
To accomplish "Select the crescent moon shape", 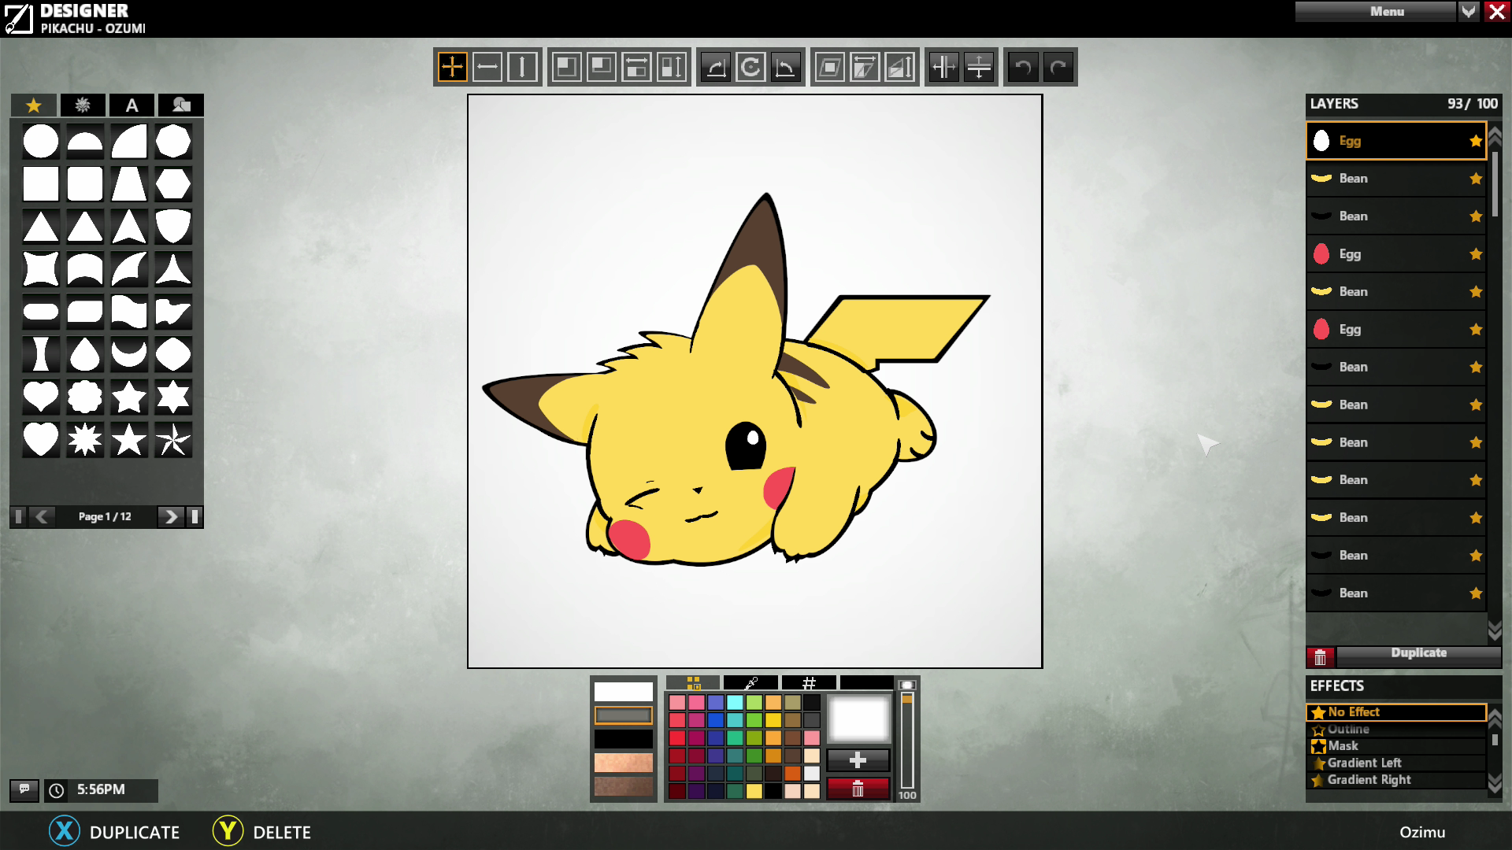I will click(x=128, y=354).
